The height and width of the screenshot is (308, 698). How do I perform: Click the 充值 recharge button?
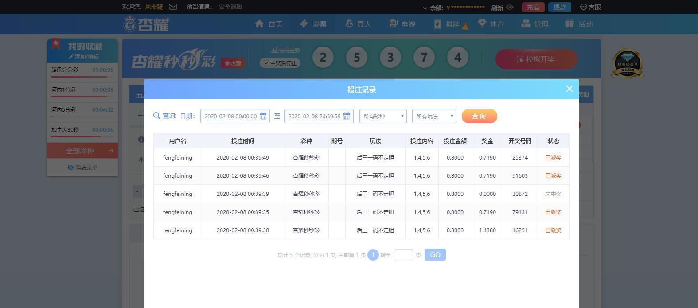[x=533, y=7]
